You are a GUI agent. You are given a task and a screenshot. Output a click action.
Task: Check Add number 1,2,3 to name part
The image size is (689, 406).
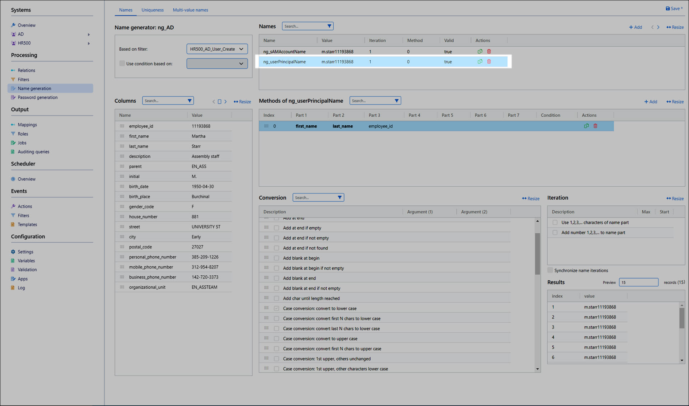pyautogui.click(x=555, y=233)
